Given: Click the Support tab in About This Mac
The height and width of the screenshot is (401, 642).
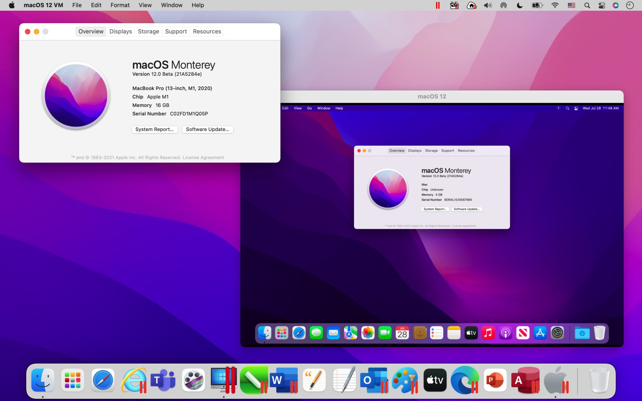Looking at the screenshot, I should pos(176,31).
